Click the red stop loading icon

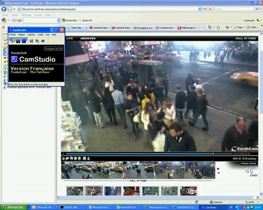pyautogui.click(x=210, y=9)
